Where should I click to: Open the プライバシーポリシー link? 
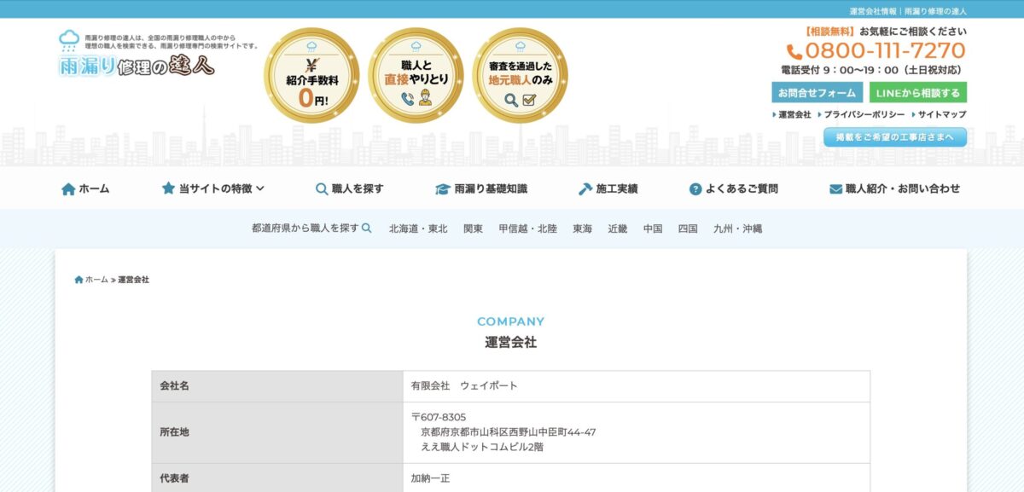click(864, 114)
